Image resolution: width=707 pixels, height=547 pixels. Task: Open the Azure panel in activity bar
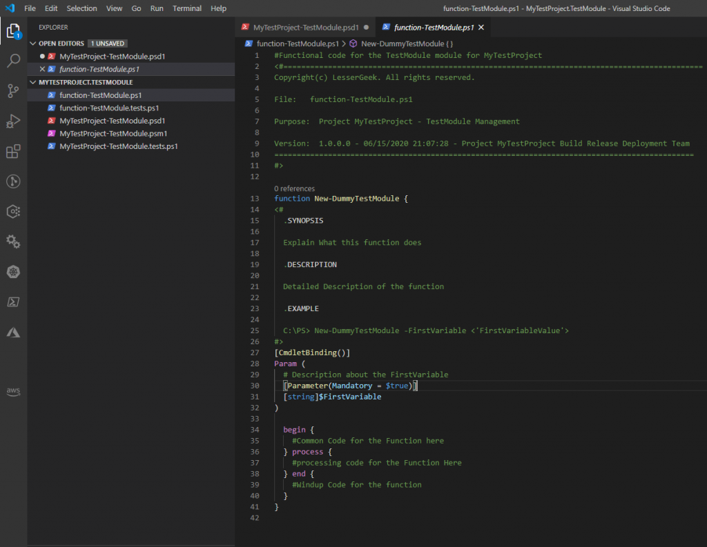(x=13, y=332)
